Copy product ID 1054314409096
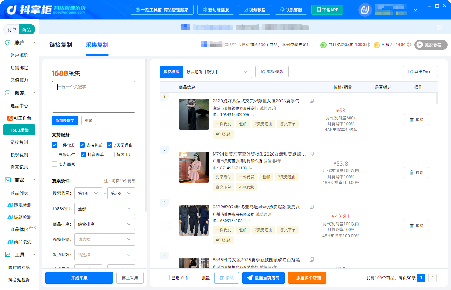Screen dimensions: 451x290 click(253, 115)
